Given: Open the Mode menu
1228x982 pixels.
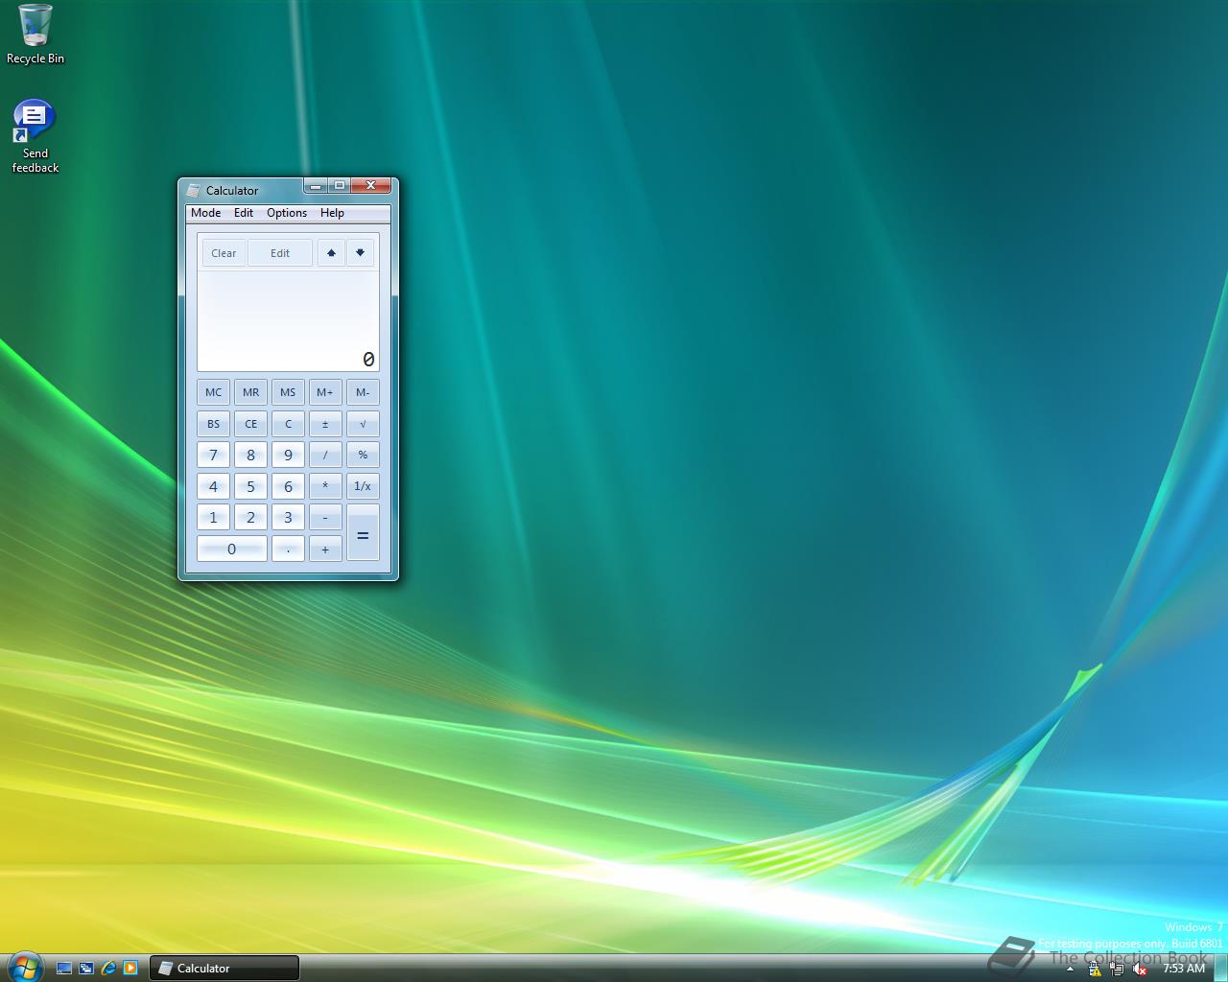Looking at the screenshot, I should click(x=205, y=213).
